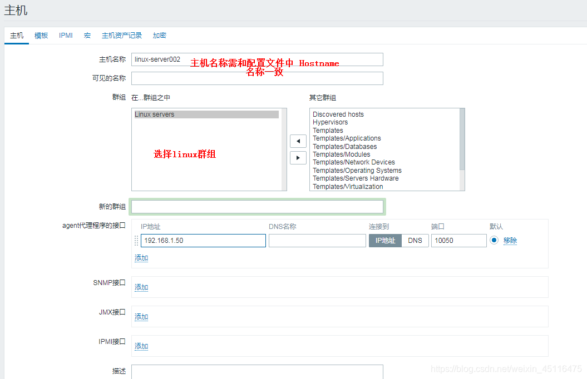
Task: Switch connect-to mode to IP地址
Action: pyautogui.click(x=385, y=241)
